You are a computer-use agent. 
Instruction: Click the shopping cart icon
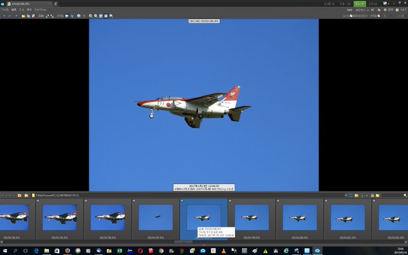pos(373,10)
